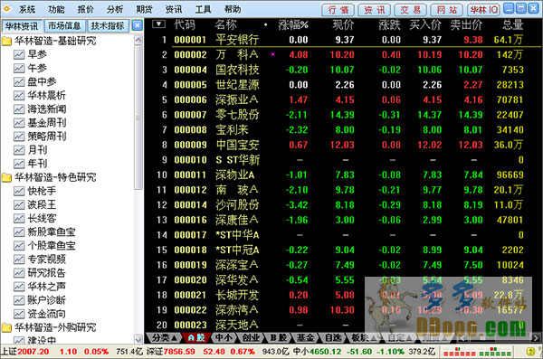Open the 功能 menu

click(x=56, y=9)
